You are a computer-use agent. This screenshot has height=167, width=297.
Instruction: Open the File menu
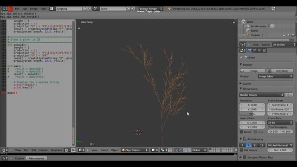click(x=17, y=9)
